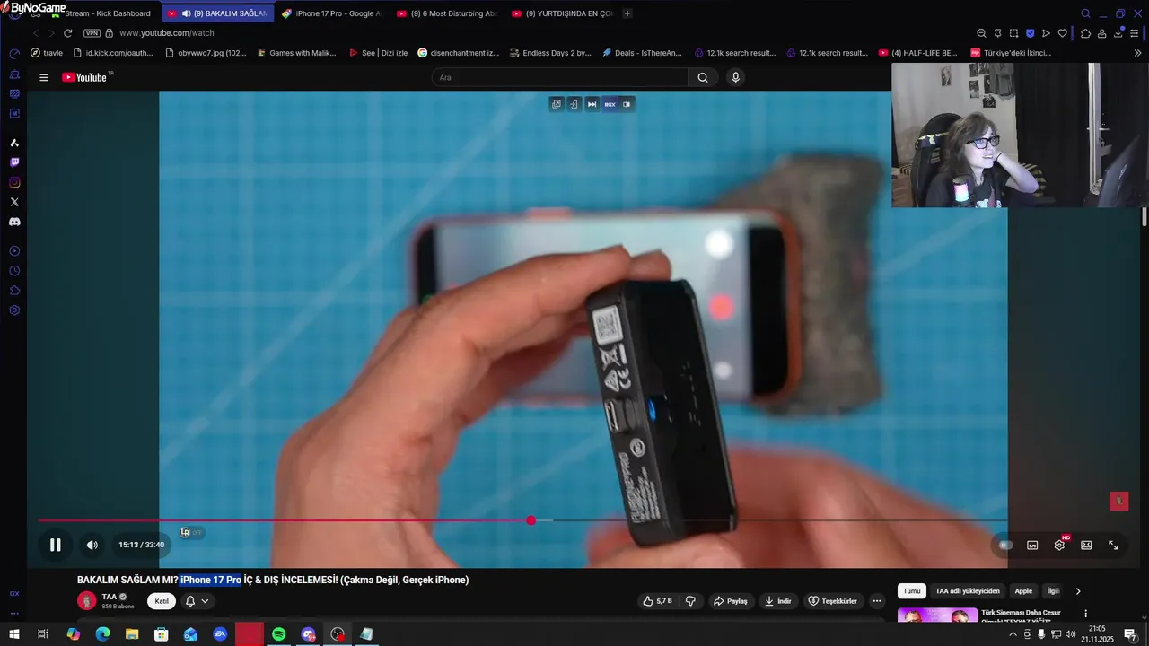1149x646 pixels.
Task: Open YouTube hamburger guide menu
Action: click(43, 77)
